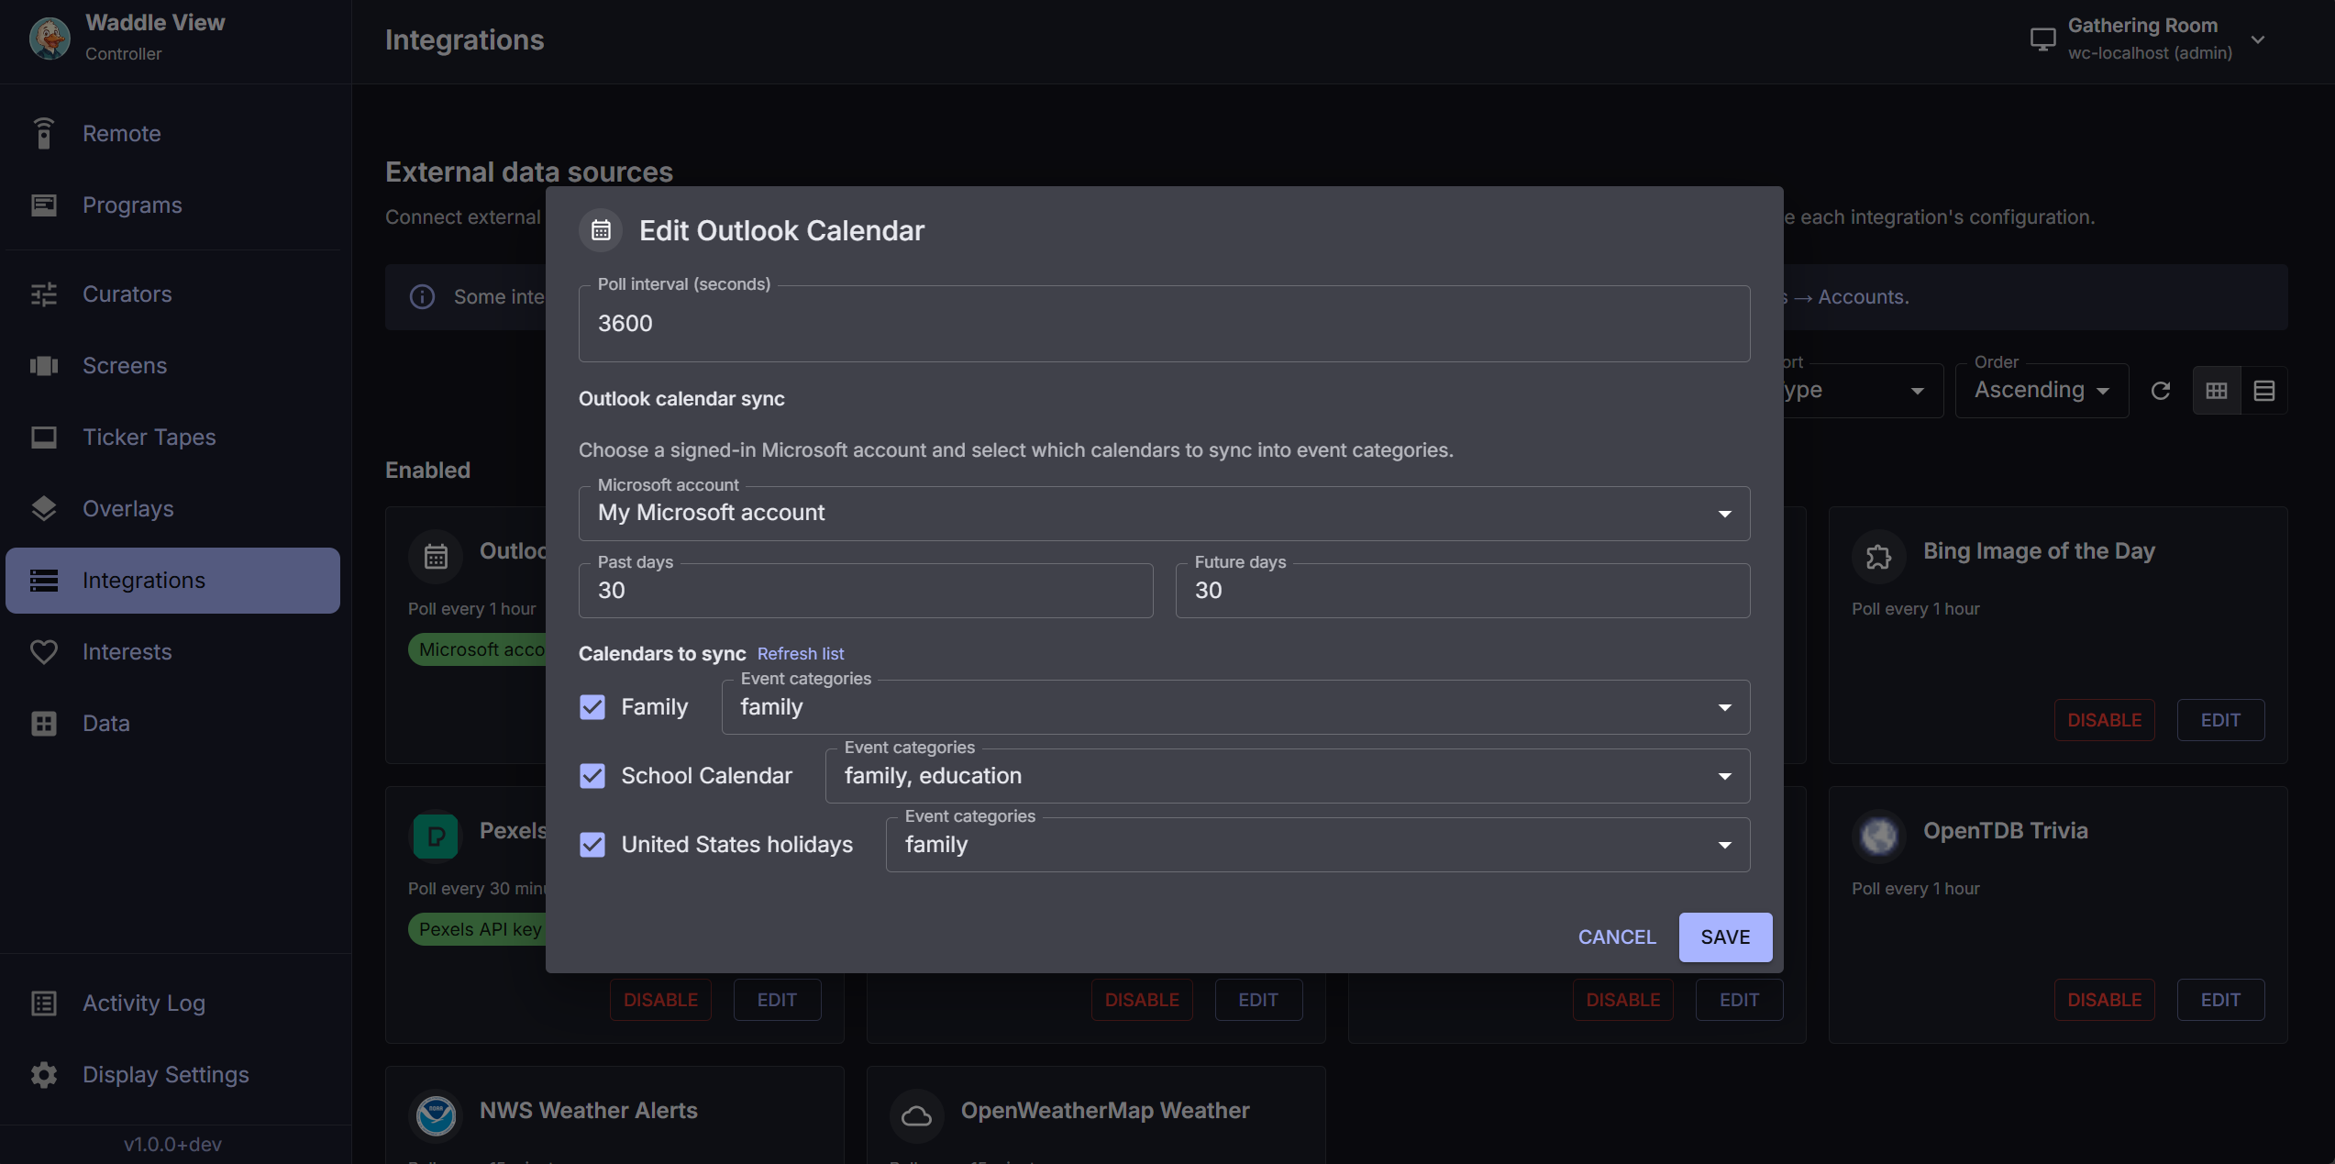Open the Remote page icon
2335x1164 pixels.
pyautogui.click(x=43, y=134)
